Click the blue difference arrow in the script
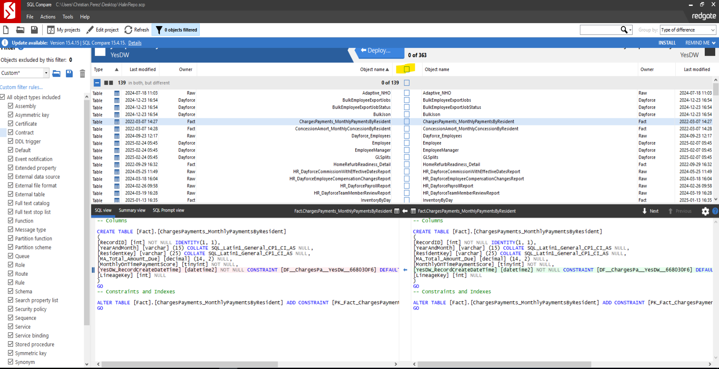Screen dimensions: 719x369 point(405,270)
